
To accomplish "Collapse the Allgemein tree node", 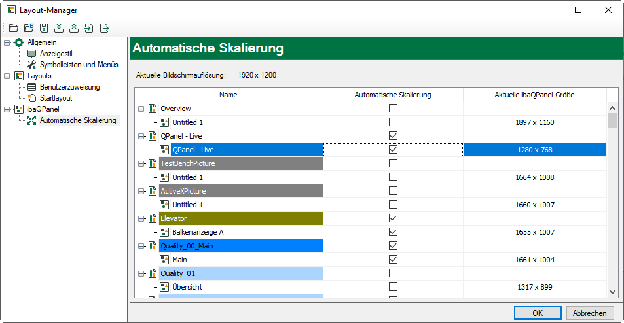I will pyautogui.click(x=7, y=42).
